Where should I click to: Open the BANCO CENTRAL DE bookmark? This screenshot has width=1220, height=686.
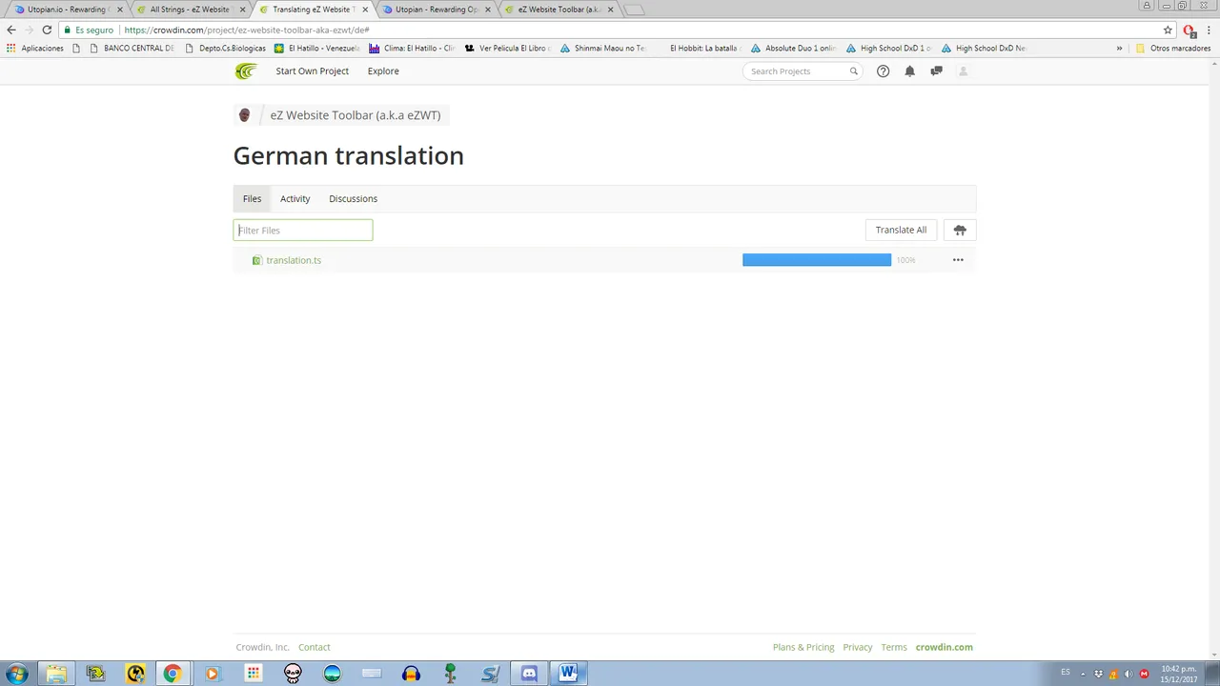(x=131, y=48)
